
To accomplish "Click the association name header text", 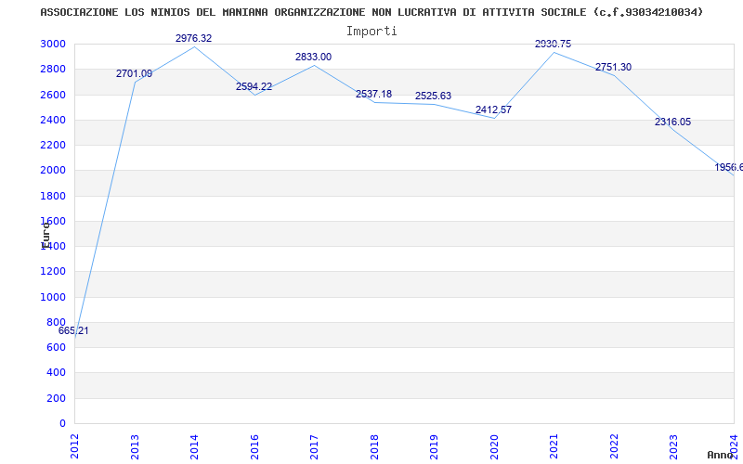I will [x=371, y=12].
